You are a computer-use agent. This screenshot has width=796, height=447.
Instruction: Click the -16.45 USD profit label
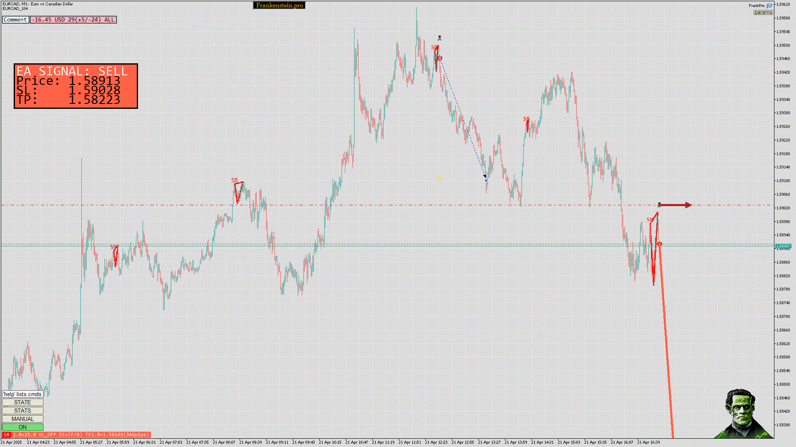click(x=73, y=19)
